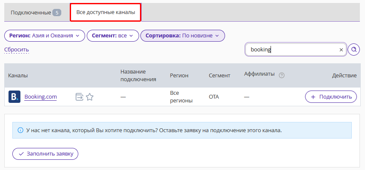Click the Каналы column header
The image size is (365, 170).
[18, 75]
